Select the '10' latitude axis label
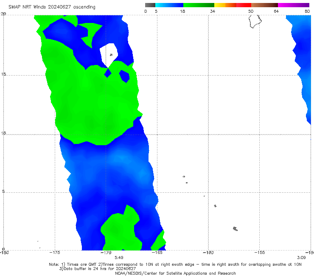This screenshot has width=314, height=276. tap(3, 133)
